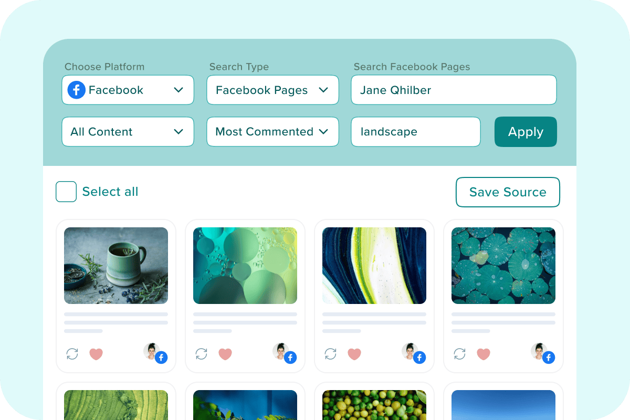
Task: Click the reshare icon under the tea mug post
Action: coord(72,354)
